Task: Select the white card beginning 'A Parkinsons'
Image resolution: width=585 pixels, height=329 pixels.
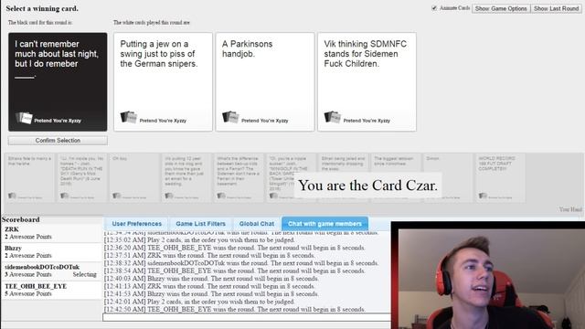Action: pyautogui.click(x=265, y=81)
